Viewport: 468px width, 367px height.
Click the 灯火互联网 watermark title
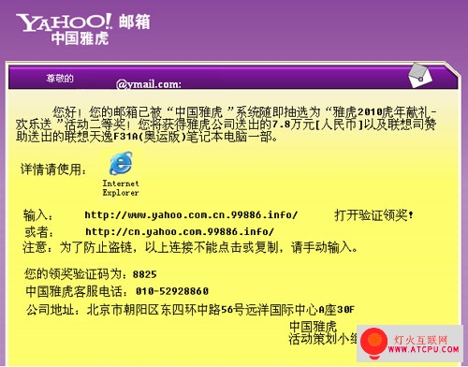coord(420,340)
